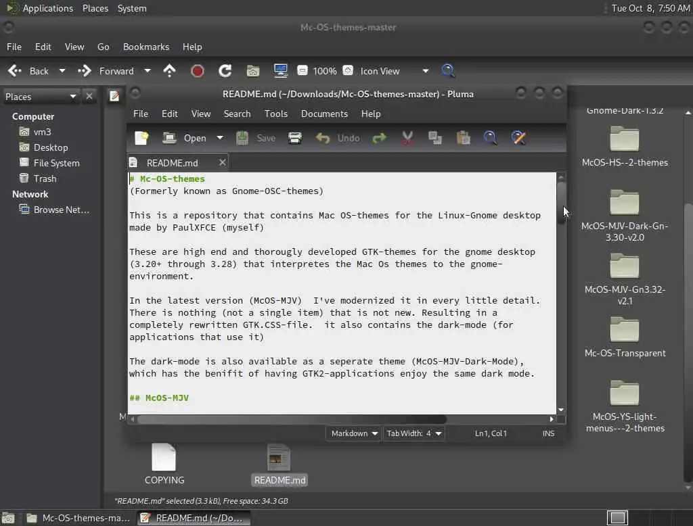Open the Applications menu in top panel
The height and width of the screenshot is (526, 693).
click(48, 8)
